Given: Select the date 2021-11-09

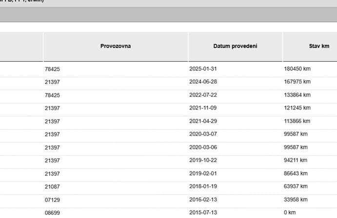Looking at the screenshot, I should [203, 108].
